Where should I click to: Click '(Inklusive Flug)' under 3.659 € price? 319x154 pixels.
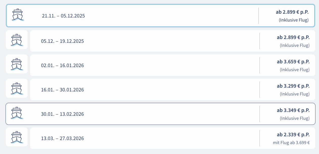coord(294,70)
